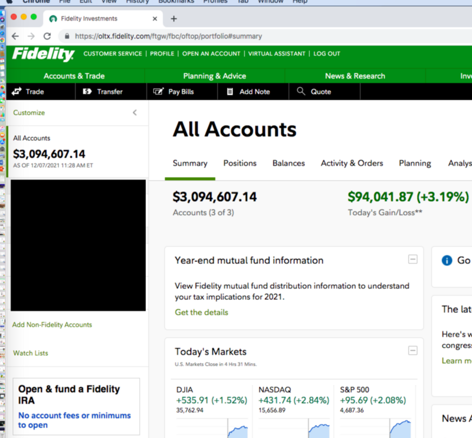Click Add Non-Fidelity Accounts link

(52, 325)
